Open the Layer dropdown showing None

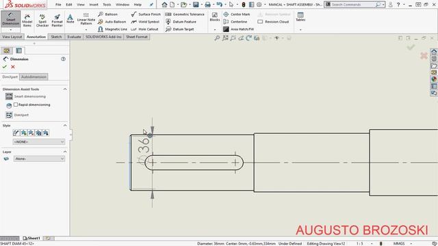pyautogui.click(x=39, y=159)
